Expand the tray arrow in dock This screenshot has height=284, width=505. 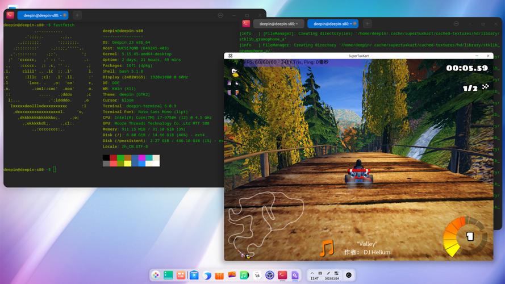click(312, 273)
